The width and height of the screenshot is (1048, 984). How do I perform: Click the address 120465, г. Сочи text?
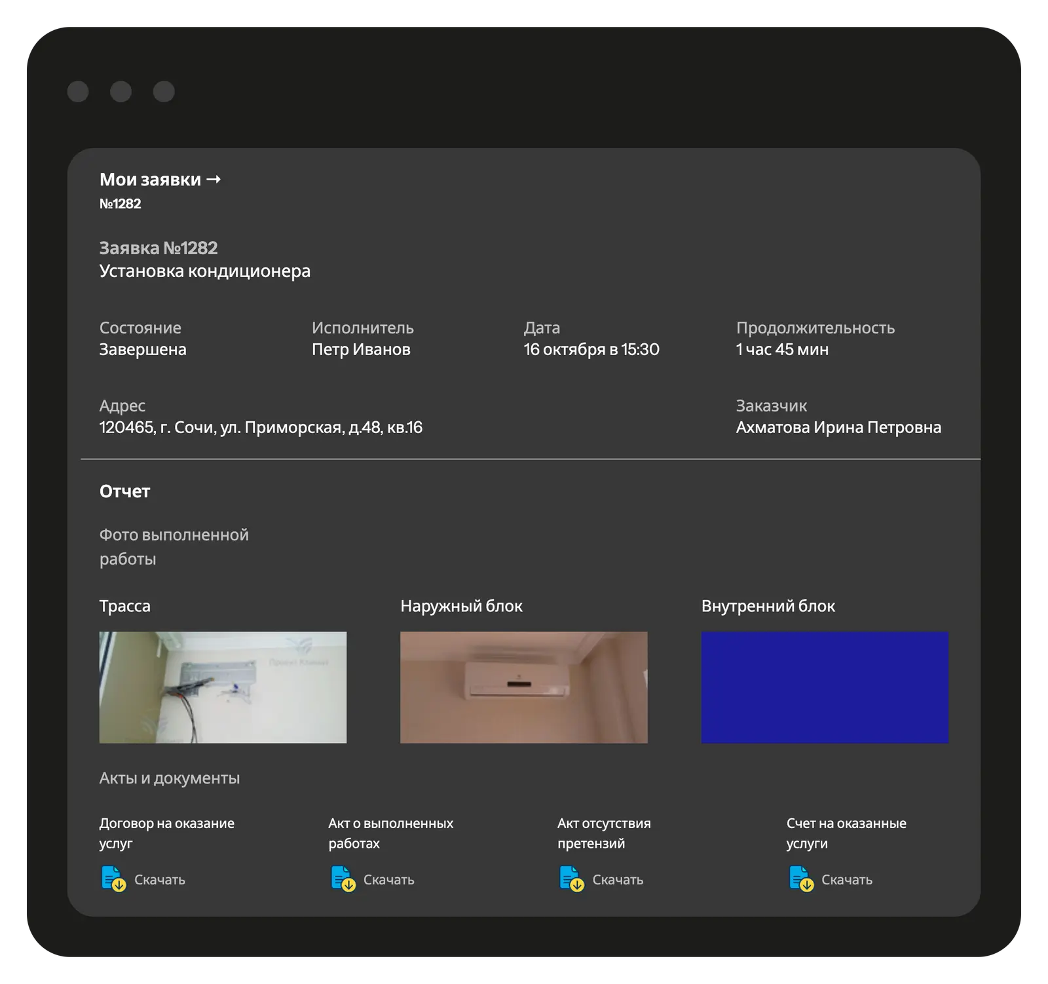pos(261,427)
